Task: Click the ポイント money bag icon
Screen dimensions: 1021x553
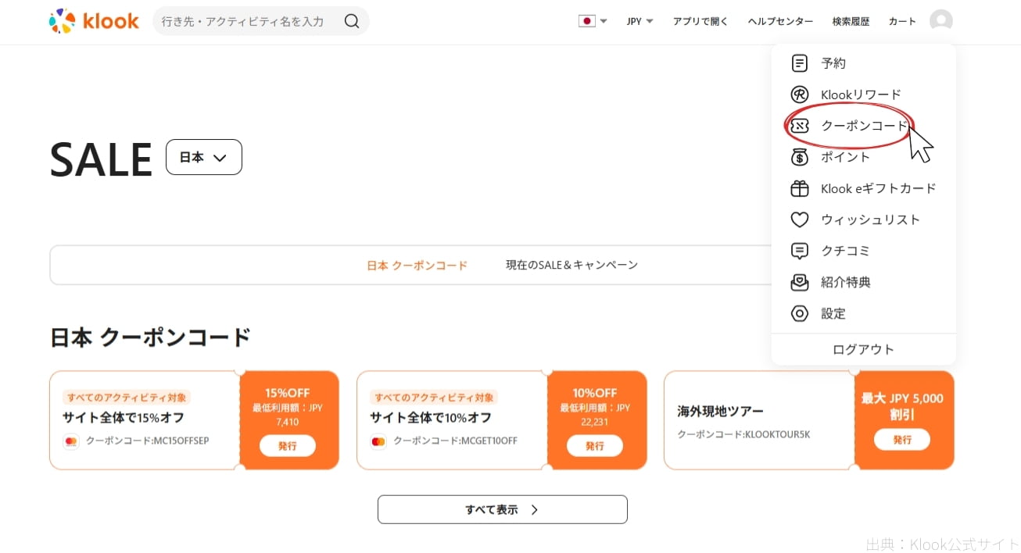Action: point(799,157)
